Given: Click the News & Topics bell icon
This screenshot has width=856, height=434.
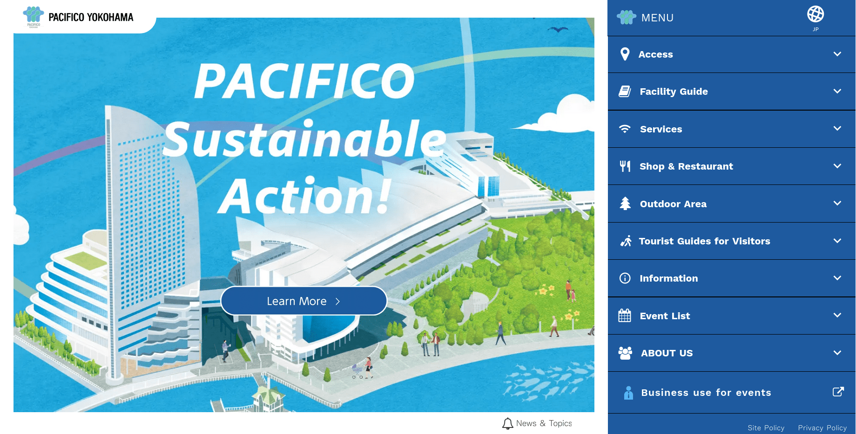Looking at the screenshot, I should [x=507, y=423].
